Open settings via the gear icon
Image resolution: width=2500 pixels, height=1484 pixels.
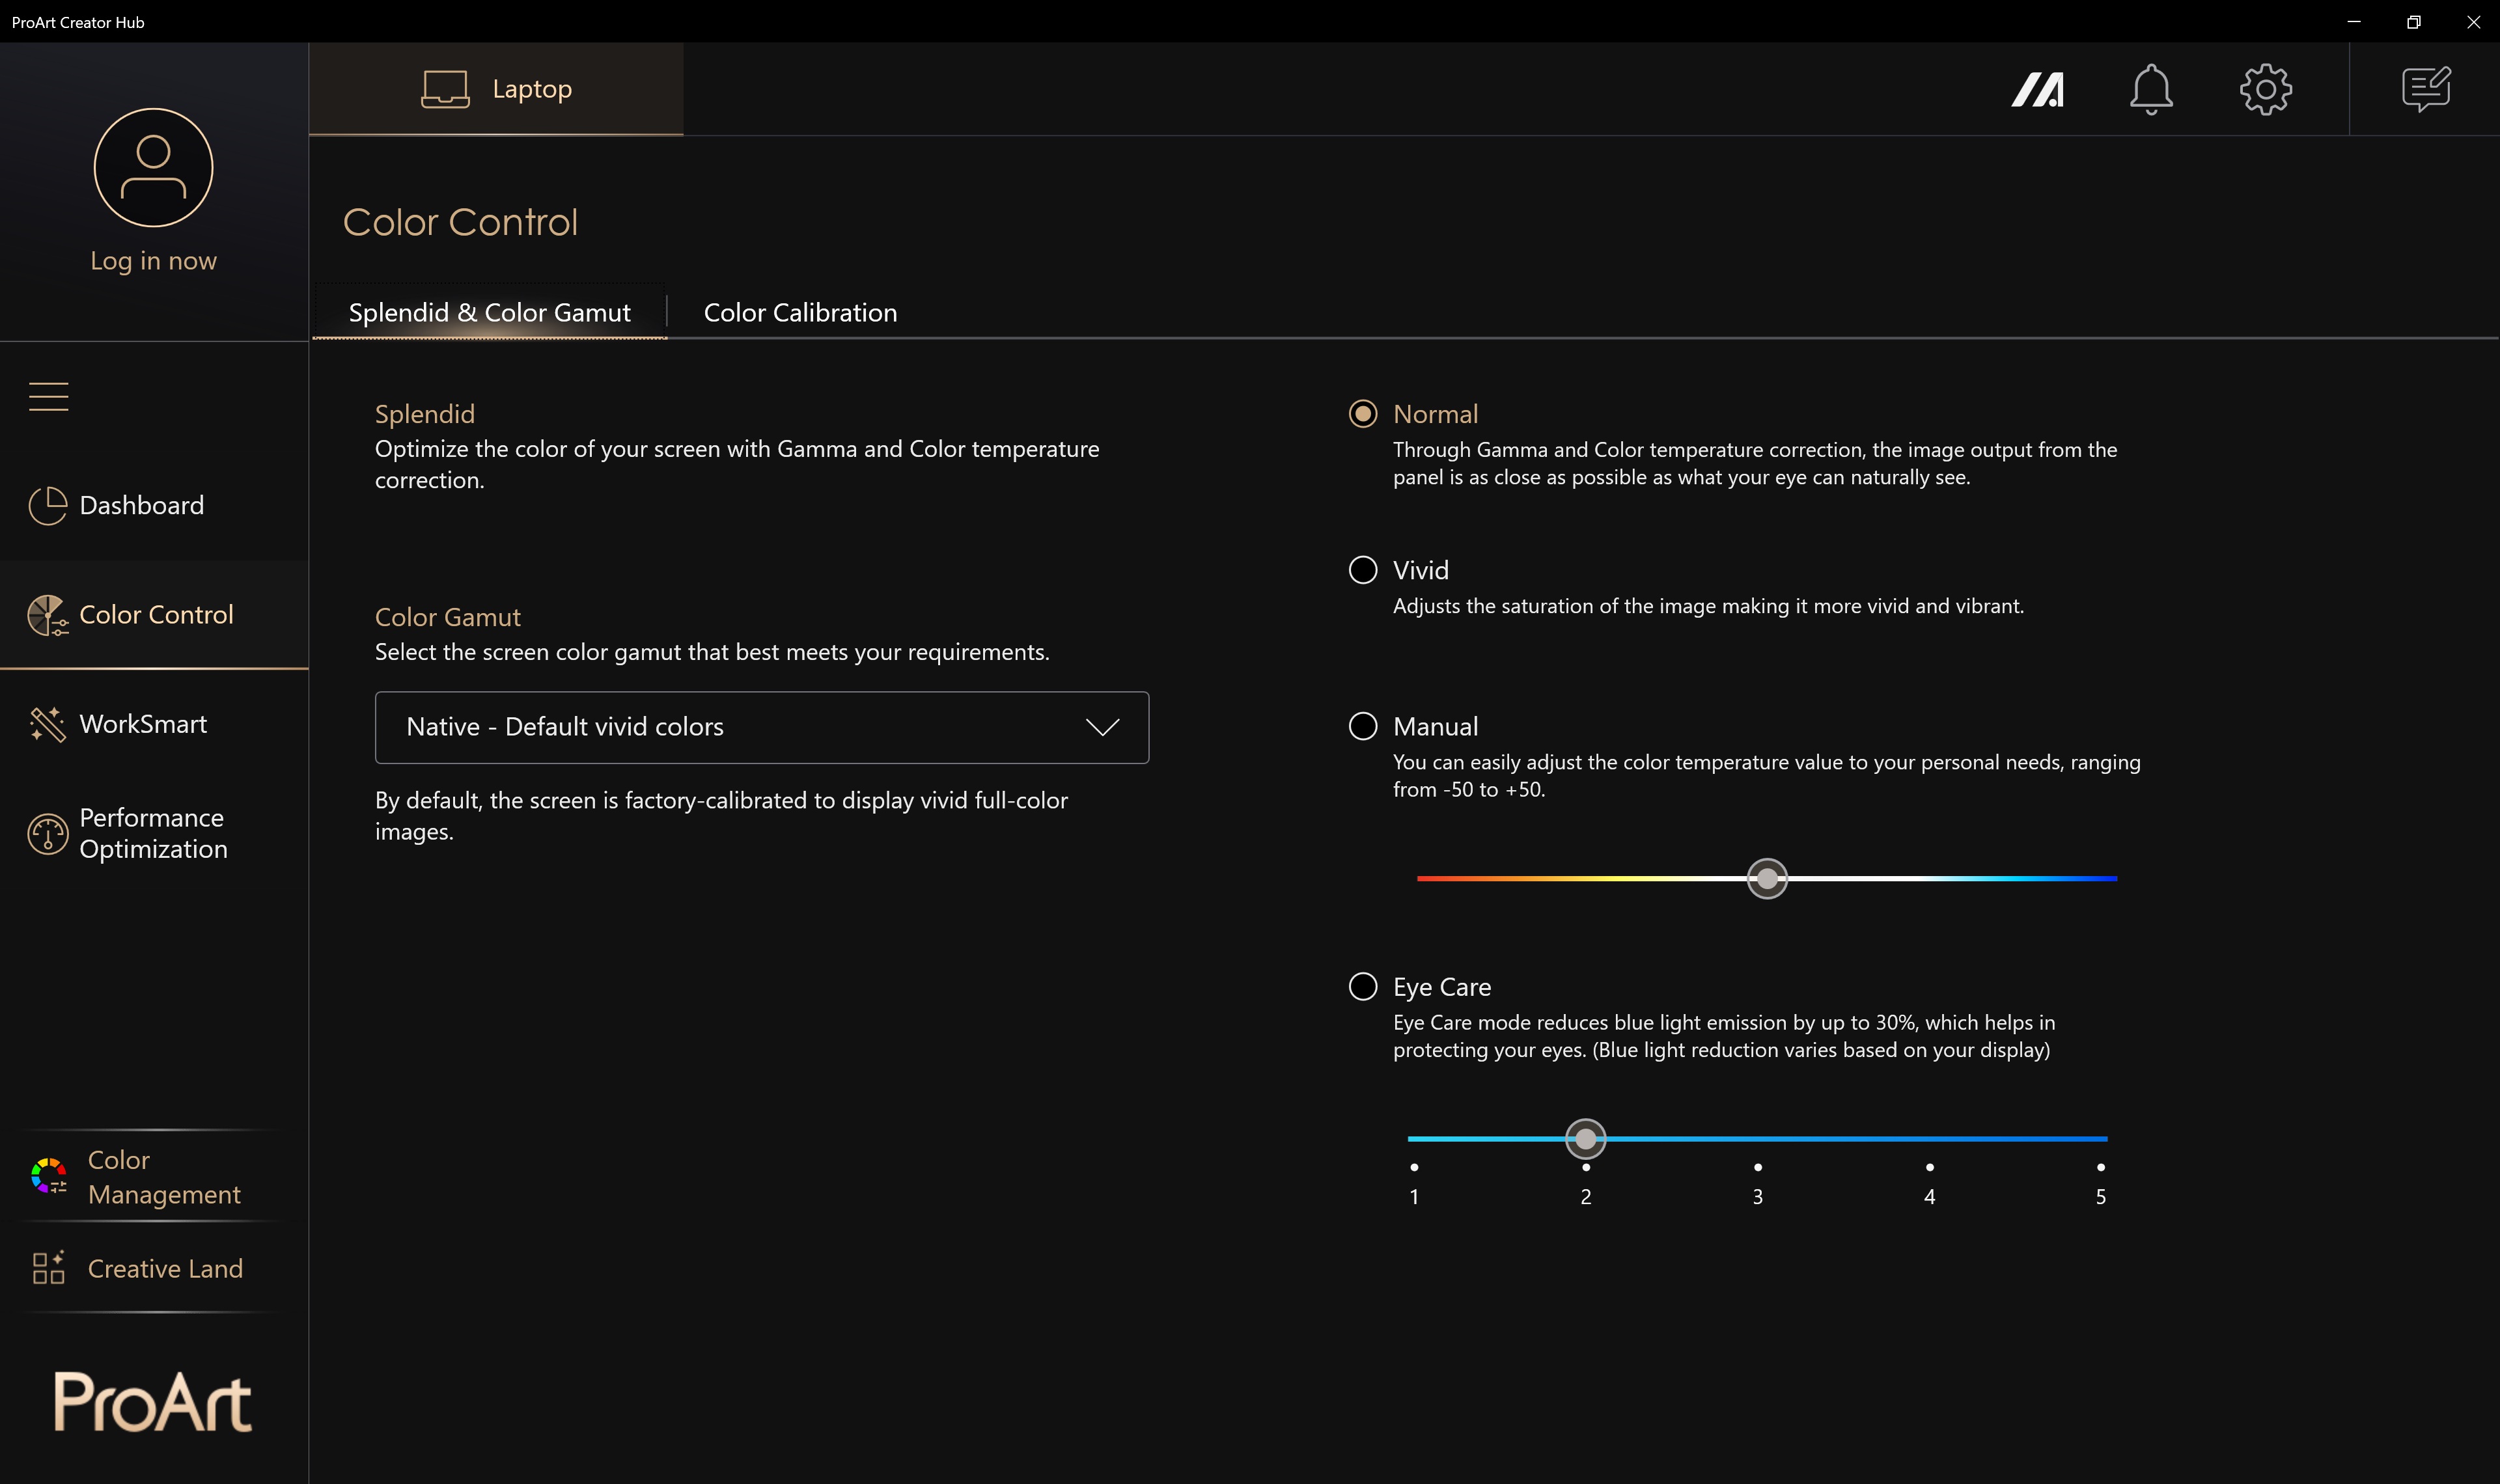click(x=2265, y=90)
